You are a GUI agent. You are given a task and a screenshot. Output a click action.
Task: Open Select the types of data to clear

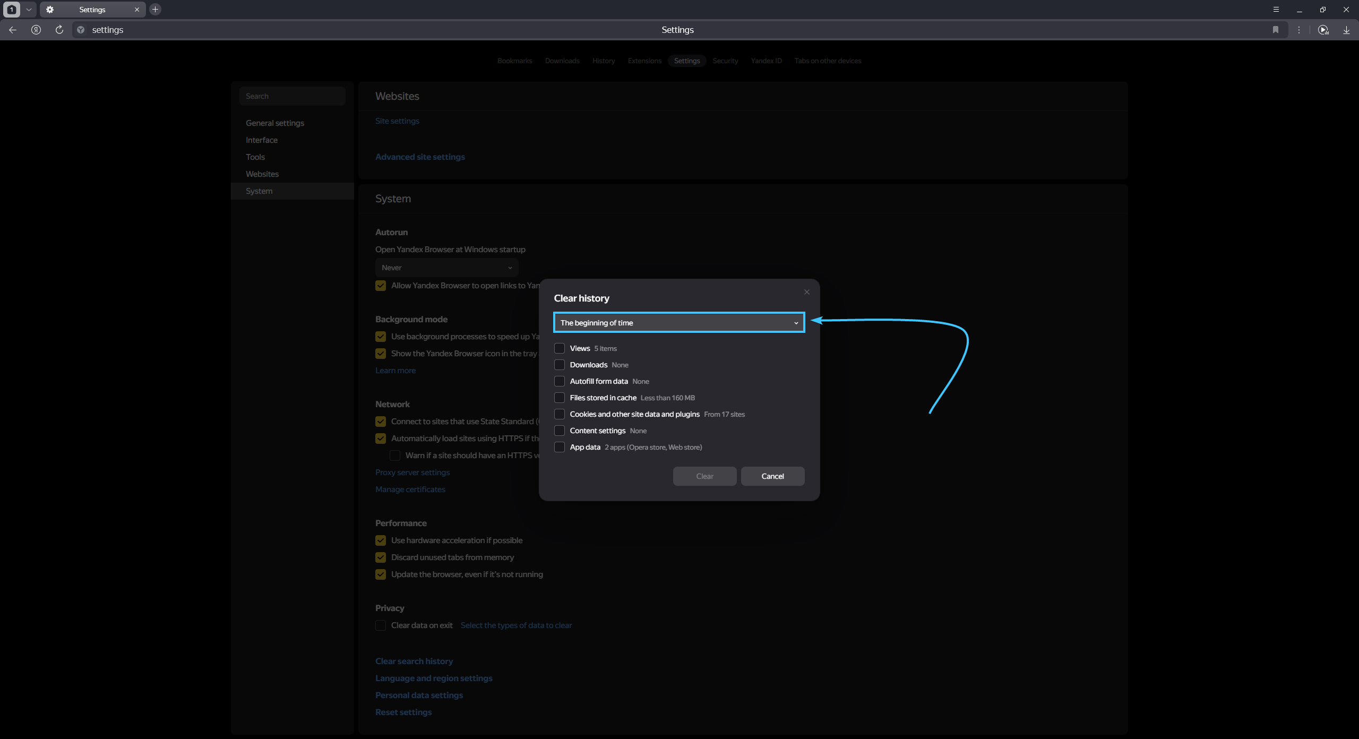click(516, 625)
